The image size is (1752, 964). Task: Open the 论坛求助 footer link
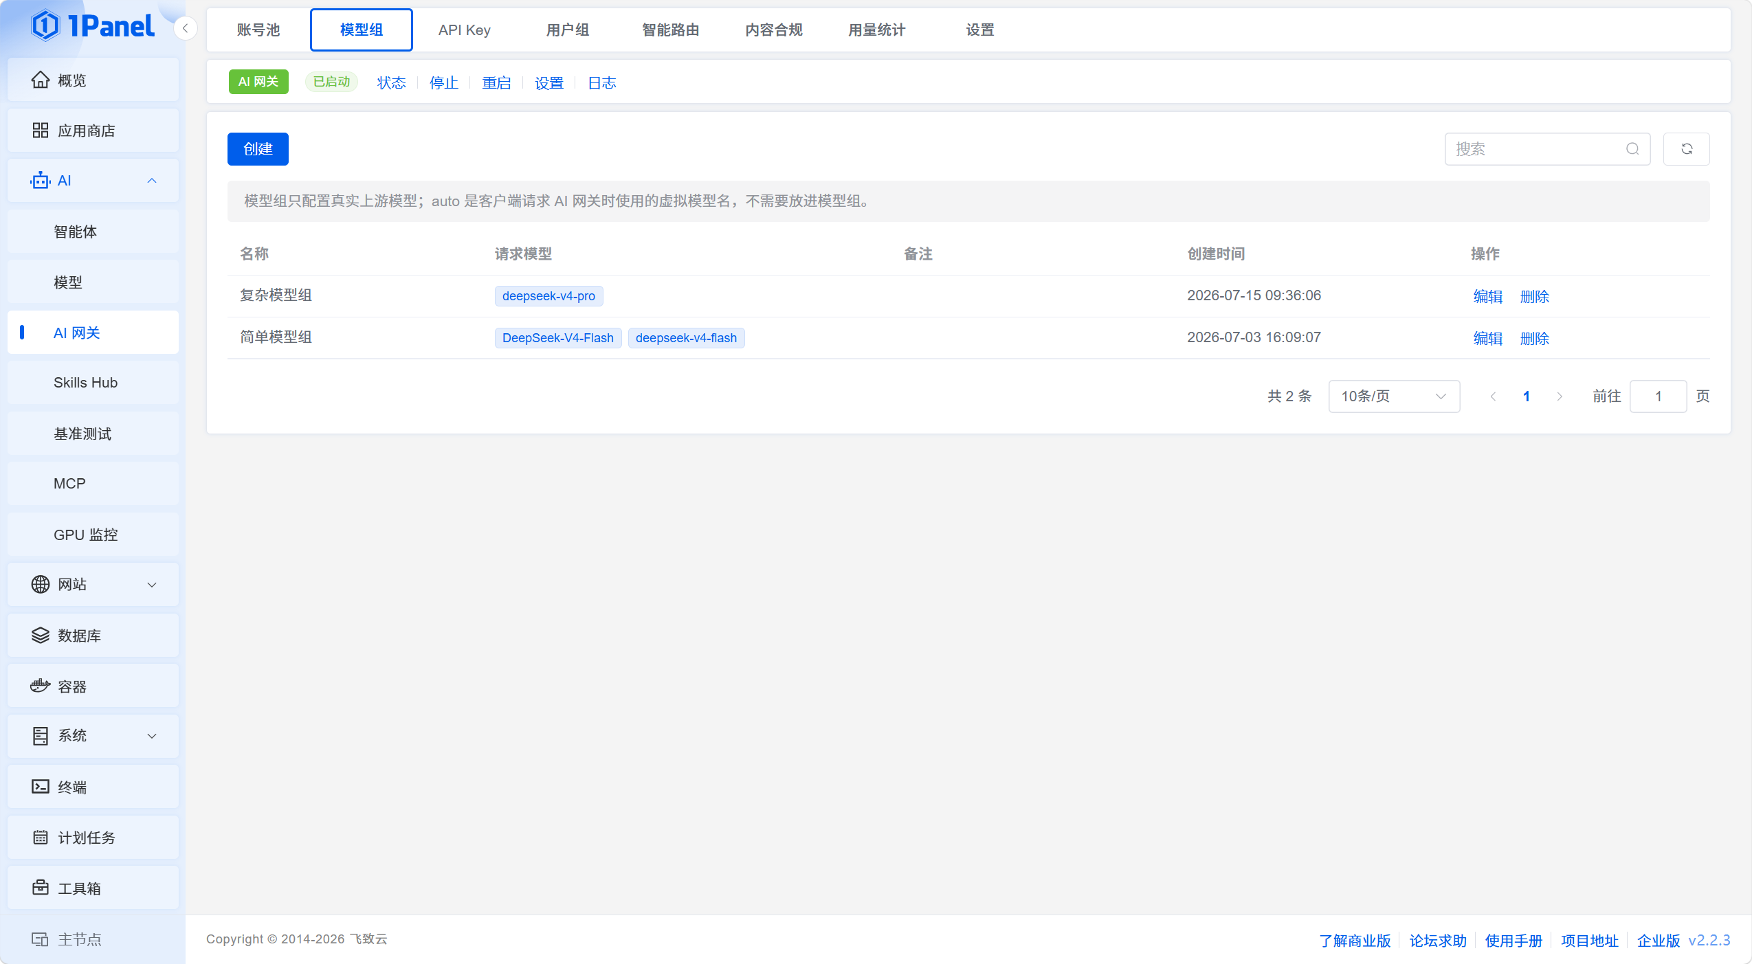(1438, 941)
